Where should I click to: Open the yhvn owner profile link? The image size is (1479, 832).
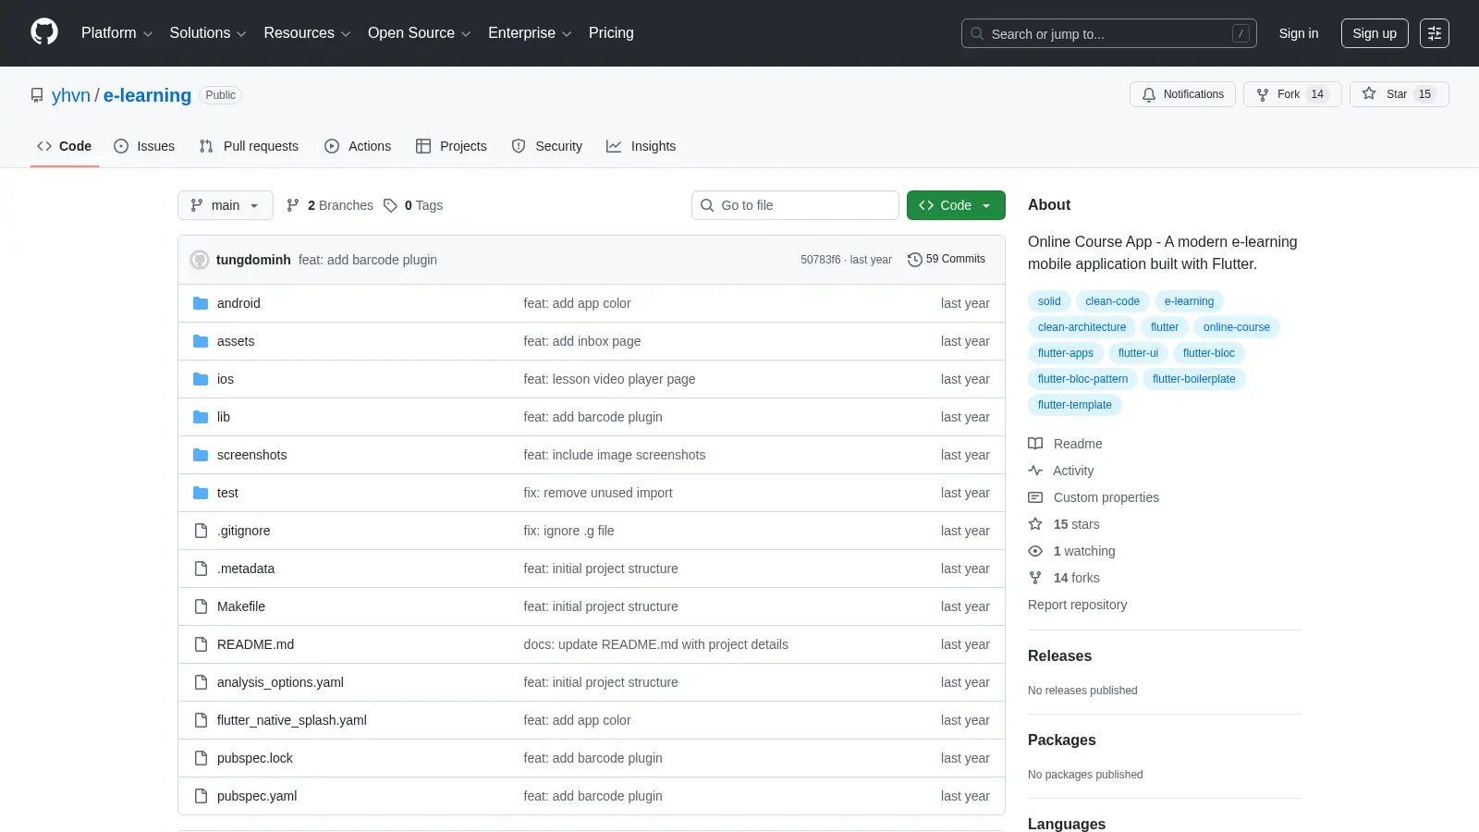(x=71, y=95)
